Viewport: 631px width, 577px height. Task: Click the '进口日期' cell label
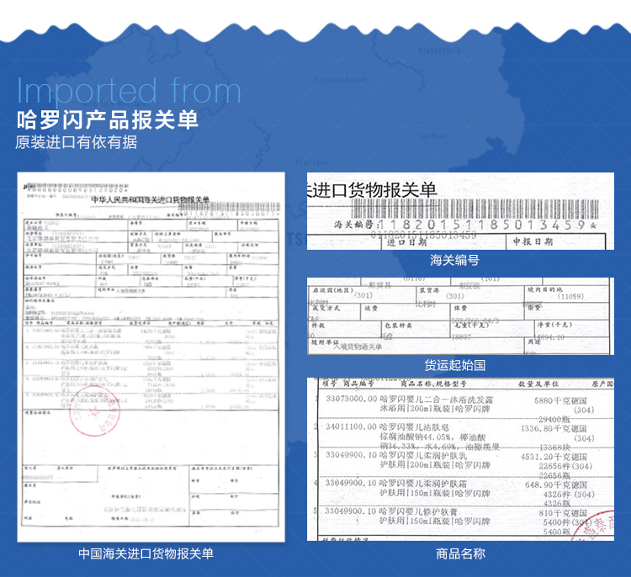(x=406, y=242)
